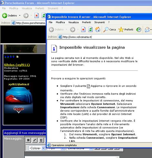Click 'Messaggio numero: 3941' text
The image size is (152, 158).
tap(20, 76)
